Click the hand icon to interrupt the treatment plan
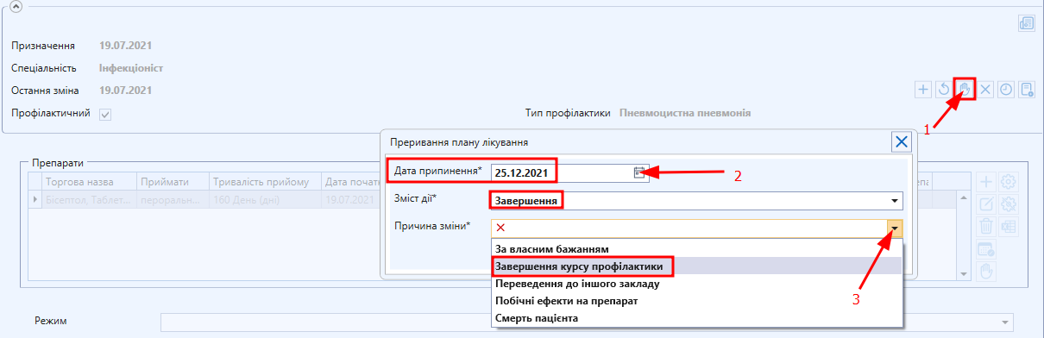 (x=965, y=89)
